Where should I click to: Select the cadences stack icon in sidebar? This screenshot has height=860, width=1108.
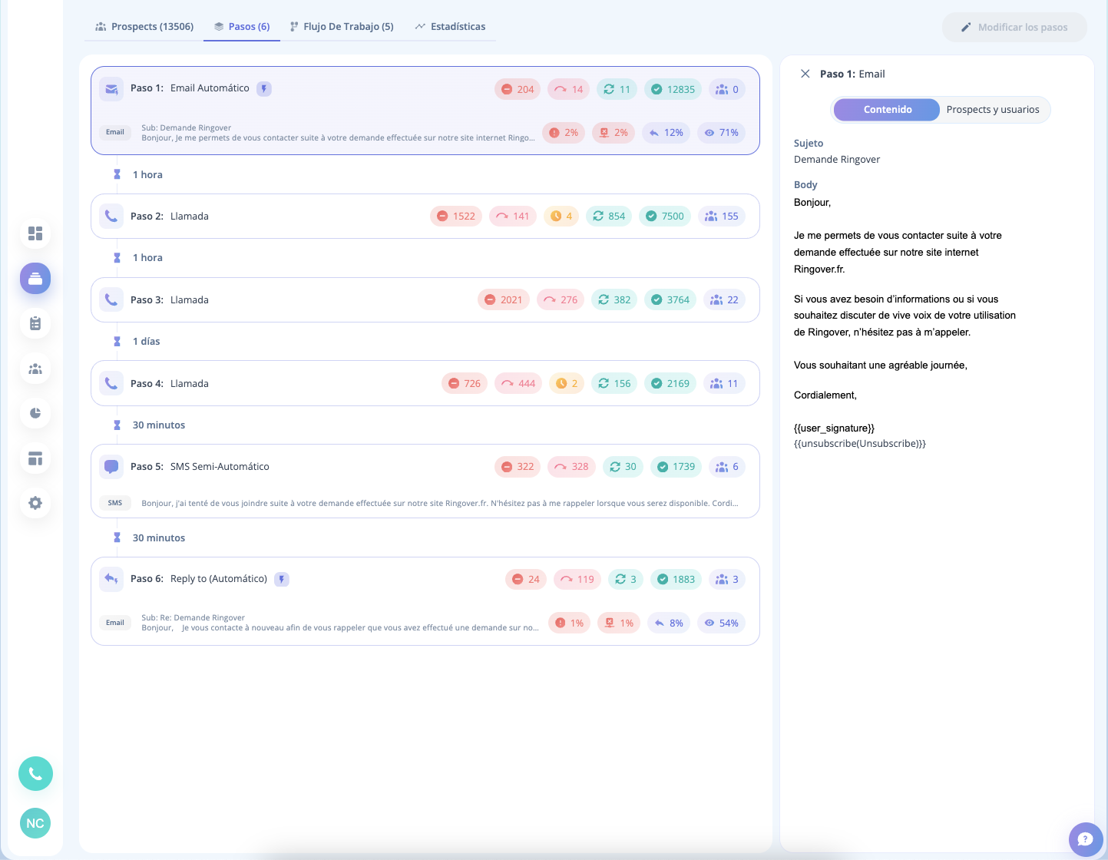[x=35, y=278]
